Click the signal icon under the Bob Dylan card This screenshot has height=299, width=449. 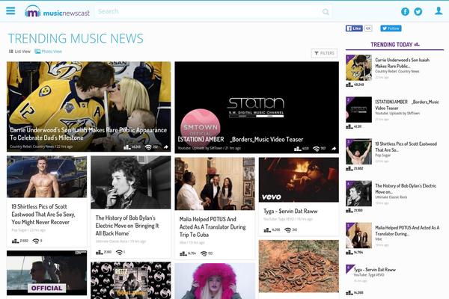119,252
